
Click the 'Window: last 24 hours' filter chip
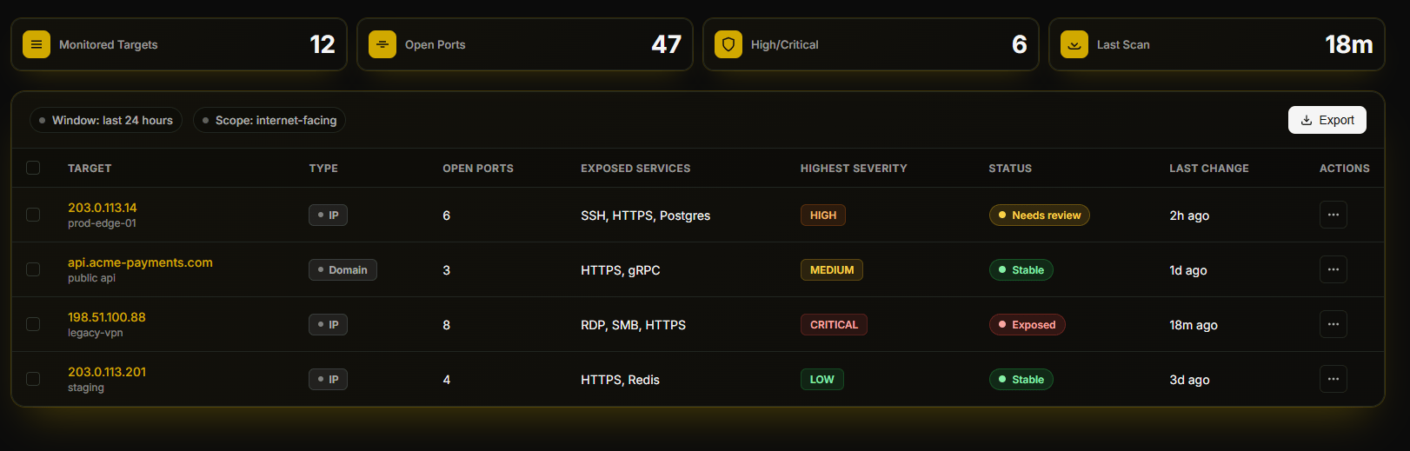106,120
